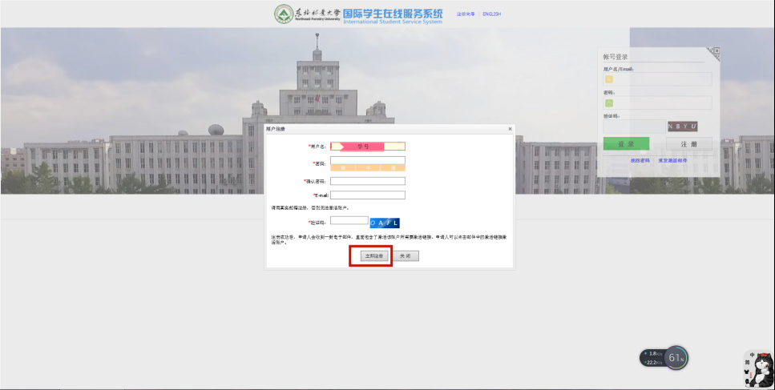The width and height of the screenshot is (775, 390).
Task: Refresh the OAFL captcha image
Action: coord(385,223)
